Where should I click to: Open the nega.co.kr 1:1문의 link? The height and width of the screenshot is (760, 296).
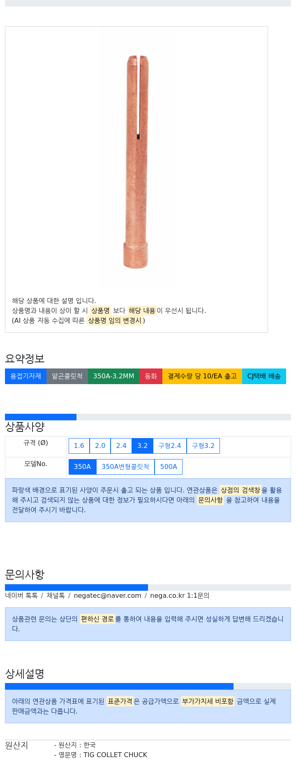[180, 596]
